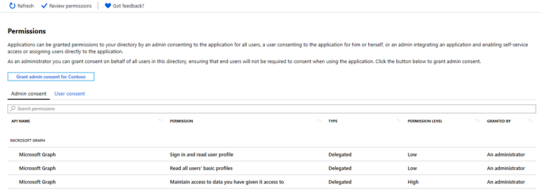Click the PERMISSION LEVEL column header
Image resolution: width=541 pixels, height=192 pixels.
point(425,121)
